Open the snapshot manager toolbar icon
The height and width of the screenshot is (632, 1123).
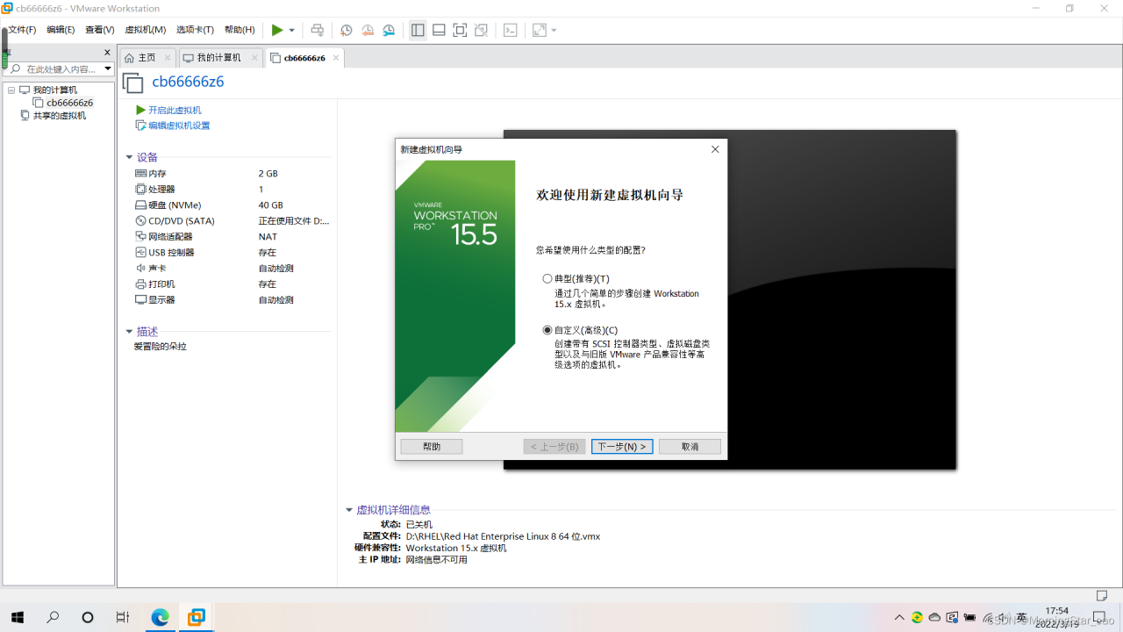pyautogui.click(x=389, y=30)
